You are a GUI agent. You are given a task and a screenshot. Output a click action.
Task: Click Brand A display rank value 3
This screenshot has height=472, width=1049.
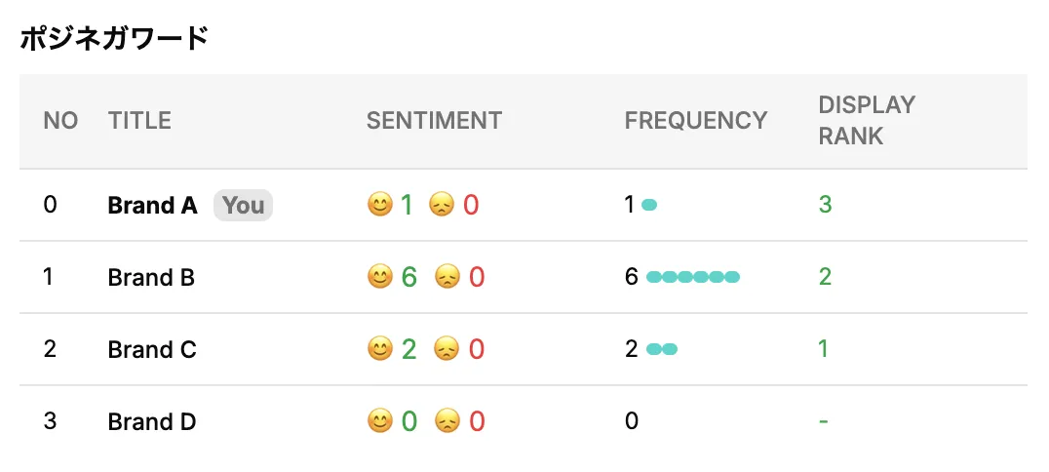point(825,205)
